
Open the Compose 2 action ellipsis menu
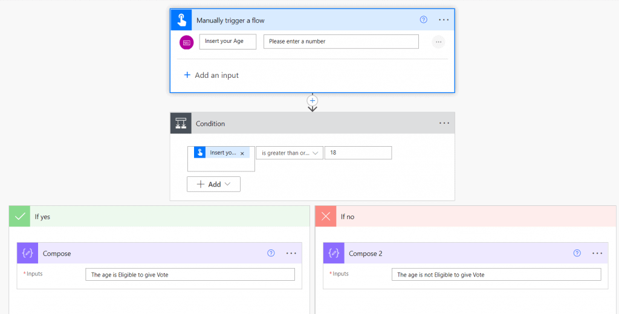(x=597, y=253)
